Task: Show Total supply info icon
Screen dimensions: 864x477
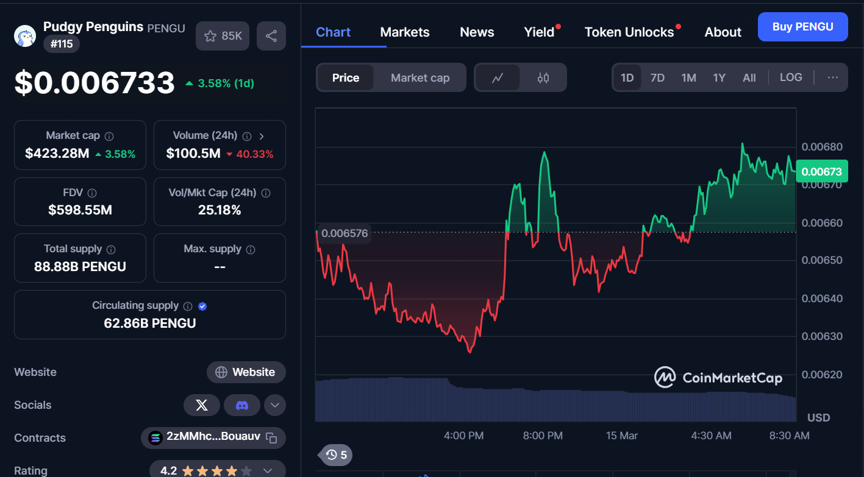Action: pyautogui.click(x=111, y=249)
